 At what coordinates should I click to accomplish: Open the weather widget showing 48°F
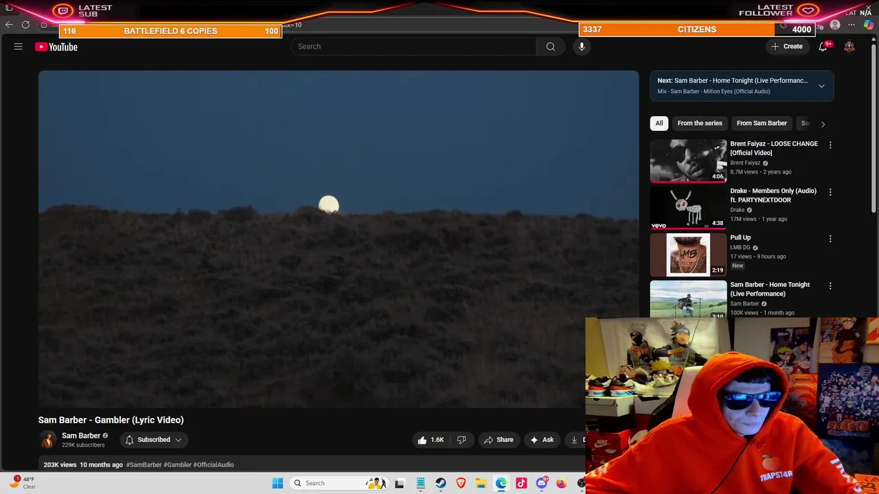[x=22, y=483]
